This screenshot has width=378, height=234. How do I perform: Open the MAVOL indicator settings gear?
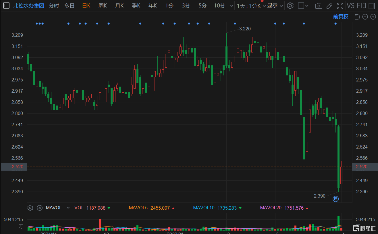pyautogui.click(x=30, y=208)
